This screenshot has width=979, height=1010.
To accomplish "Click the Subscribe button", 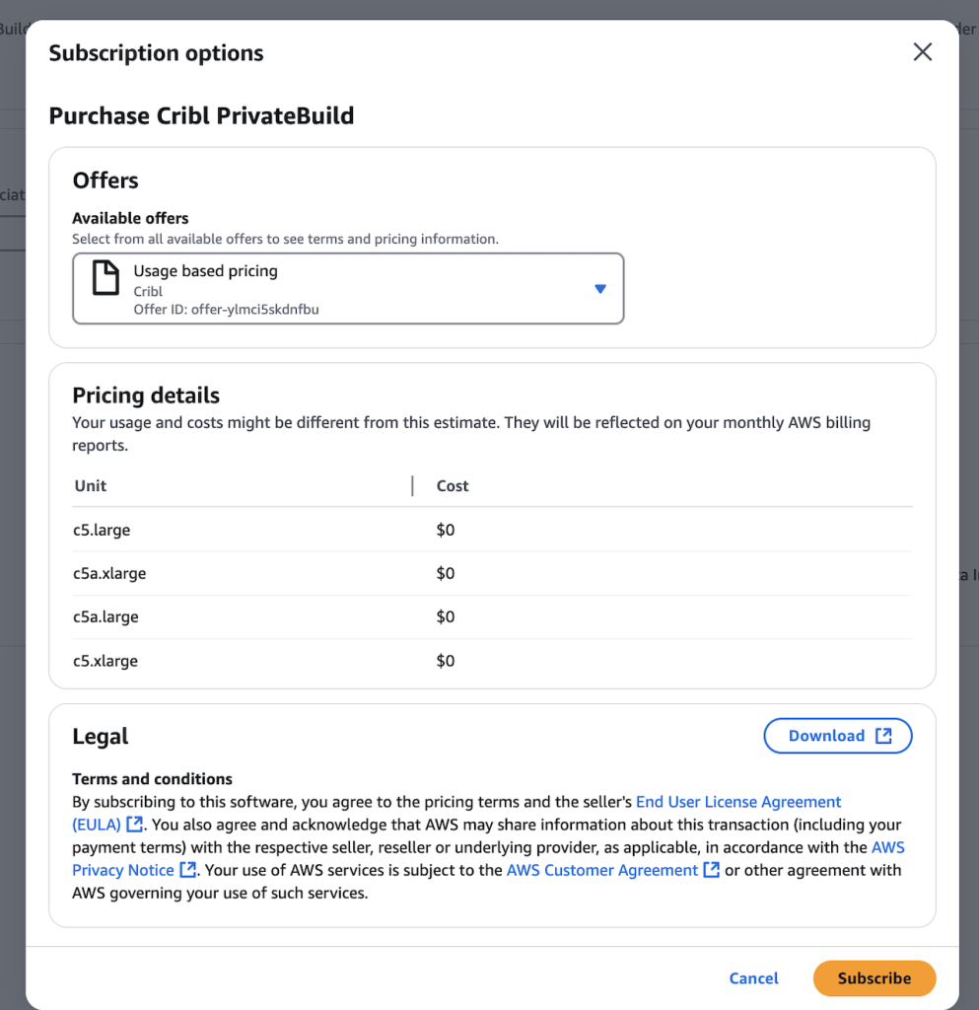I will (x=874, y=978).
